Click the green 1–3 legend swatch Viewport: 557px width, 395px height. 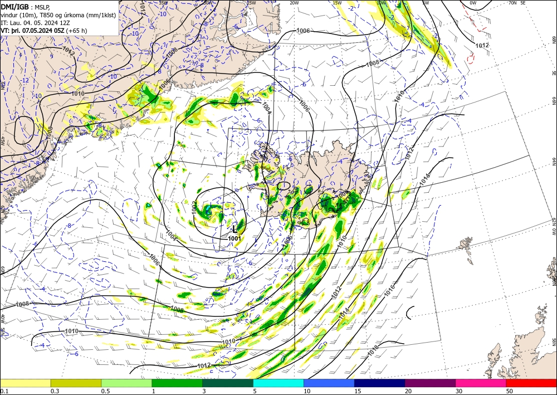(x=177, y=383)
